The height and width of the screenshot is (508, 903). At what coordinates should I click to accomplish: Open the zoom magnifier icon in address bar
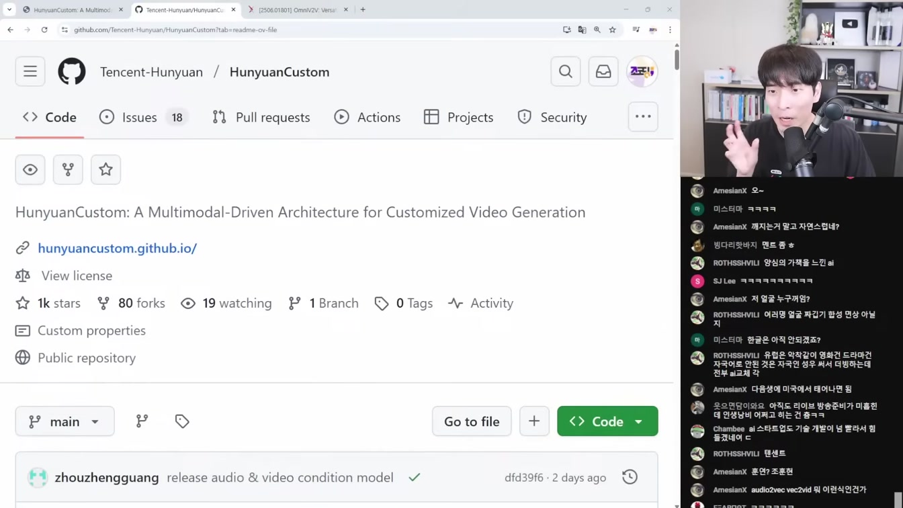pos(597,30)
